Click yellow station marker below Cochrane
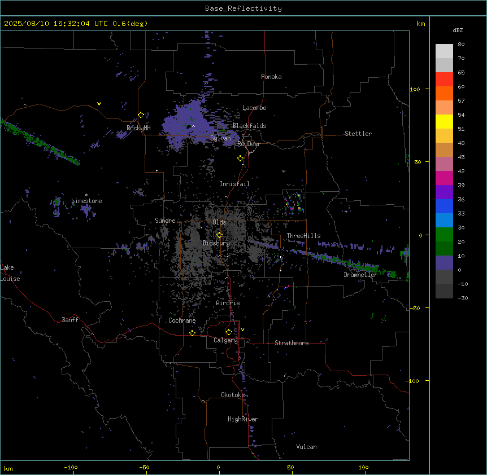The height and width of the screenshot is (475, 487). click(x=192, y=333)
